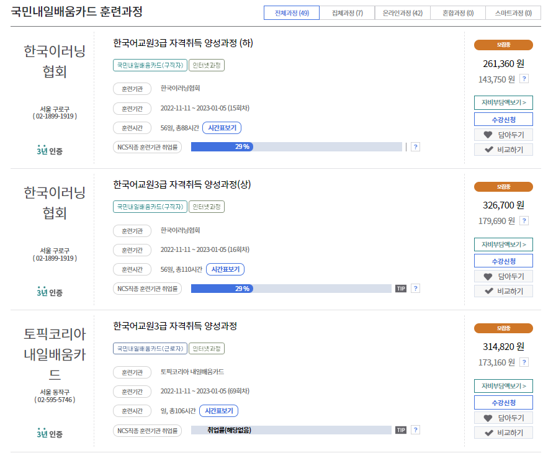The width and height of the screenshot is (543, 453).
Task: Open the 스마트과정 (0) tab
Action: 513,13
